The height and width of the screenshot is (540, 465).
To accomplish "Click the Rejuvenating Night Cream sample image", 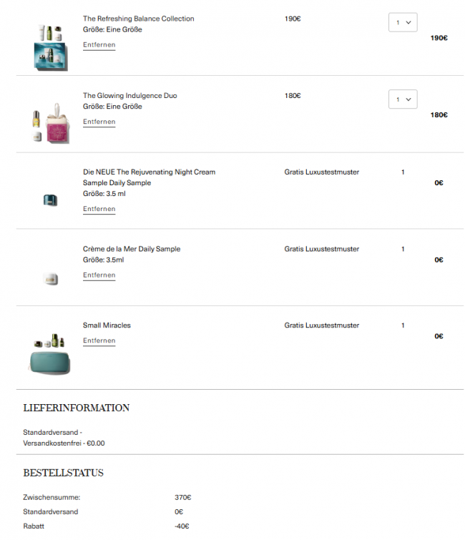I will coord(50,200).
